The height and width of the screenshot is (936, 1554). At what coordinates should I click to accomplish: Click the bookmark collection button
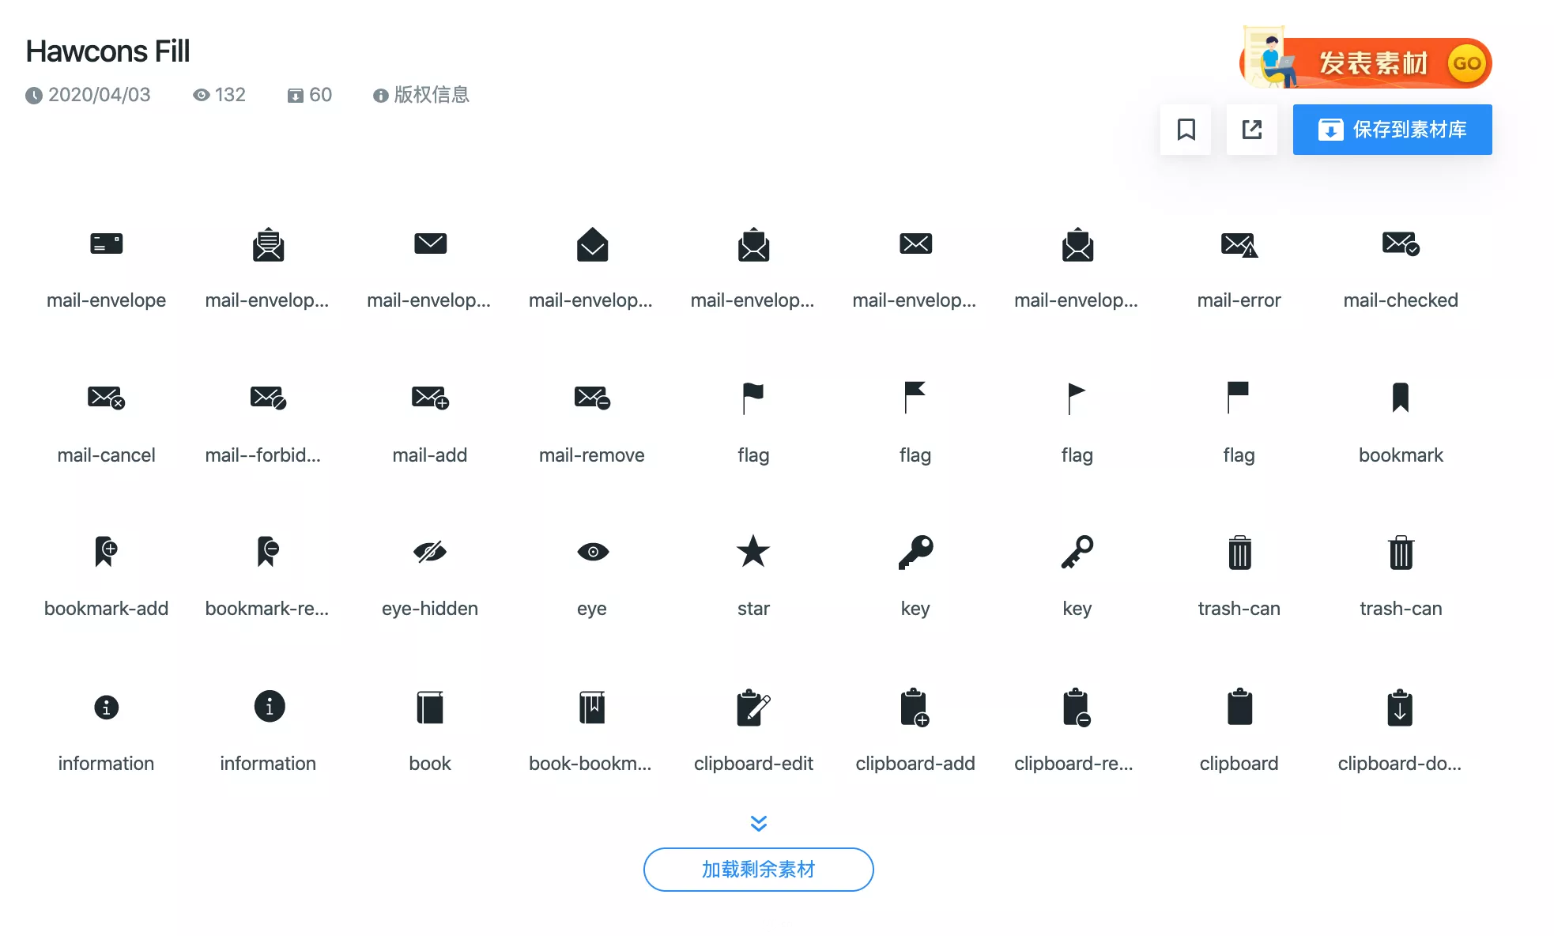pyautogui.click(x=1186, y=130)
